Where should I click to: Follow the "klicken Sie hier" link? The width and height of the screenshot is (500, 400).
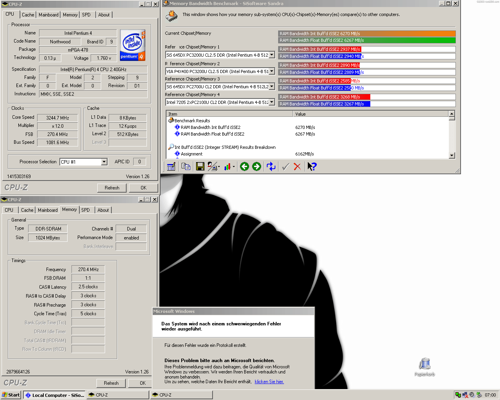click(269, 382)
